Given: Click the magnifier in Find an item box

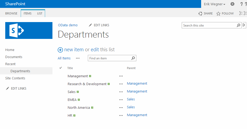Looking at the screenshot, I should (x=133, y=58).
